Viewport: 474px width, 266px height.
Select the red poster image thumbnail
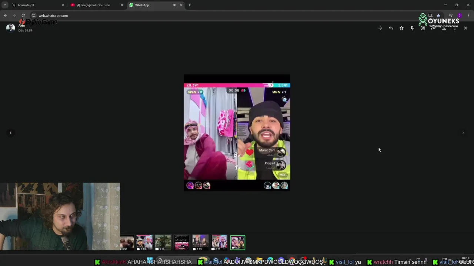(182, 243)
